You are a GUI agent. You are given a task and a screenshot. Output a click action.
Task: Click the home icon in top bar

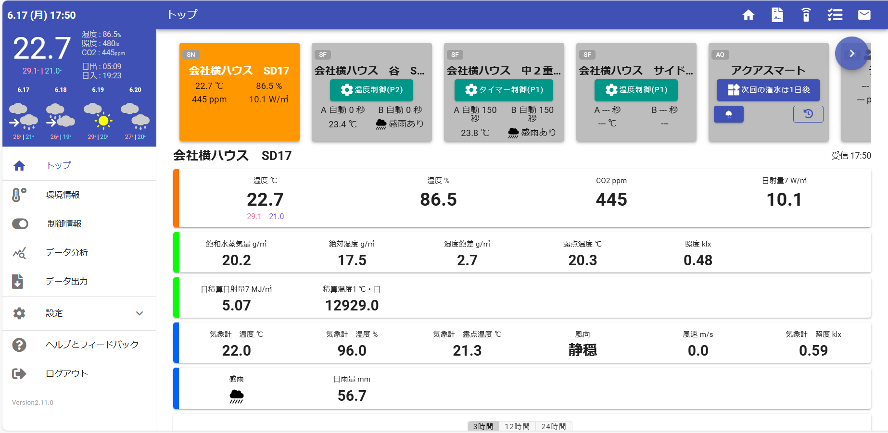point(748,15)
